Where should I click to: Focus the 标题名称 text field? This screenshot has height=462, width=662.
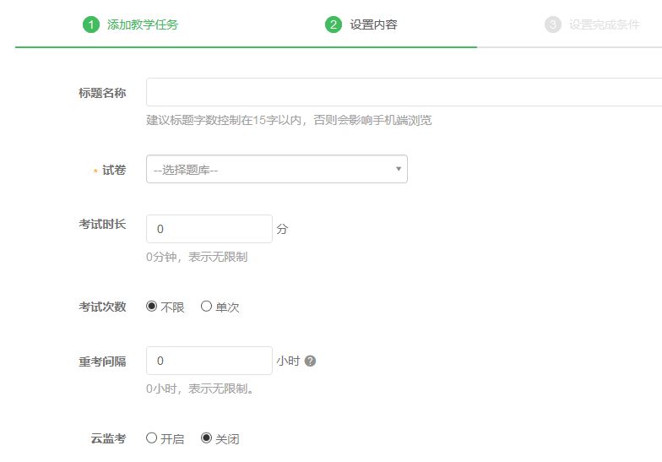404,92
